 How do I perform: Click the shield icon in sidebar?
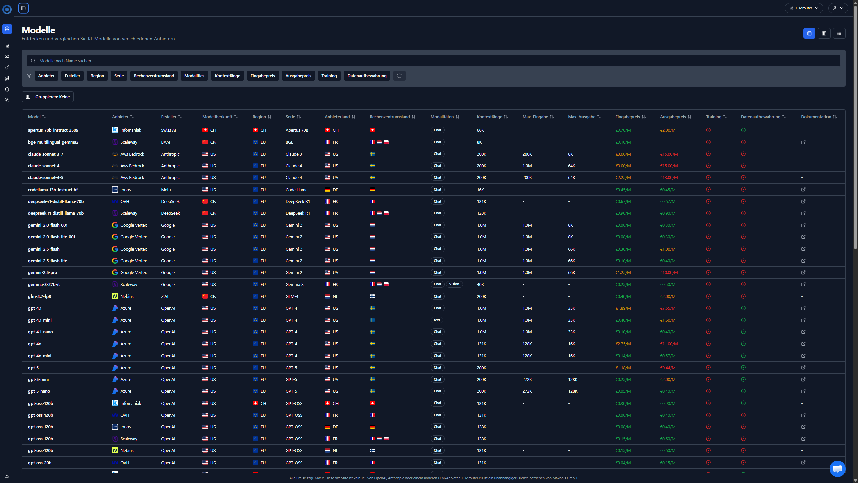(x=7, y=89)
